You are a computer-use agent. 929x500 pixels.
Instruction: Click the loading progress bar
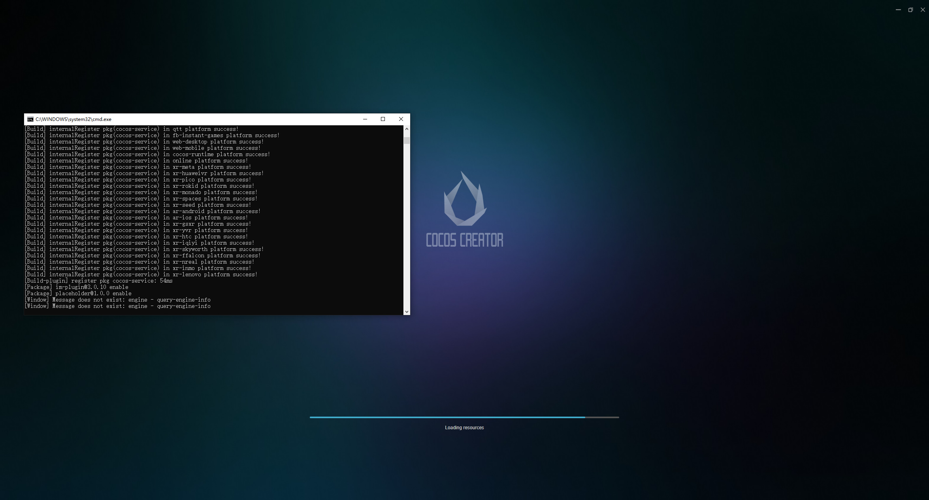click(464, 417)
